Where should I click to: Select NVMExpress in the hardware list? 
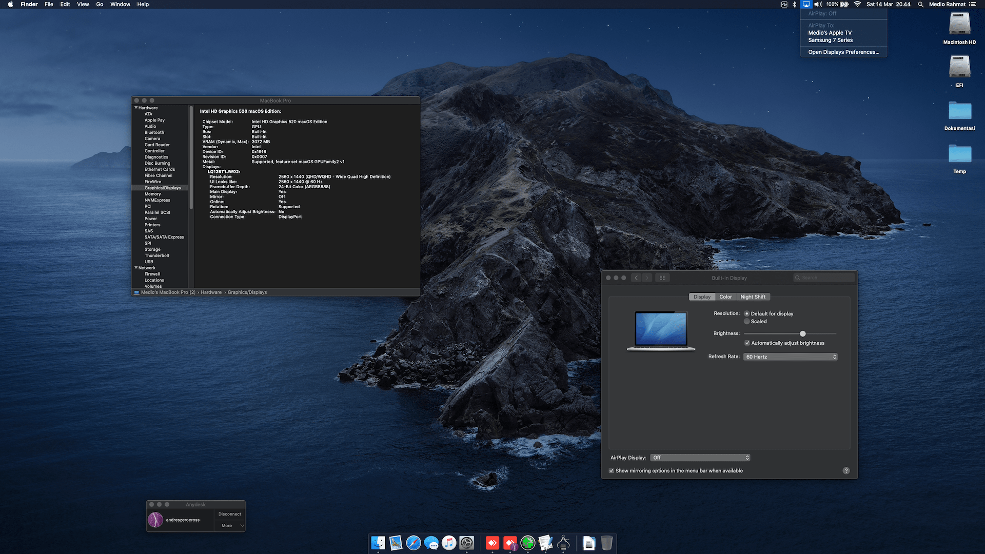pyautogui.click(x=157, y=200)
